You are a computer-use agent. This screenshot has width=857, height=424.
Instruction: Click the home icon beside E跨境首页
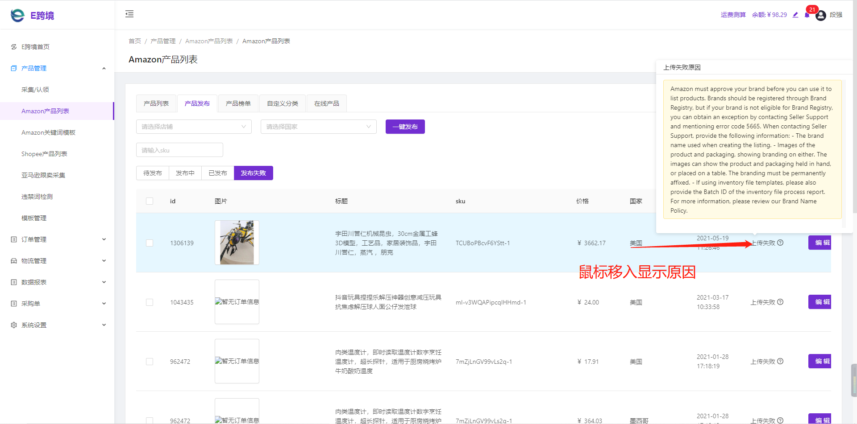pos(14,47)
